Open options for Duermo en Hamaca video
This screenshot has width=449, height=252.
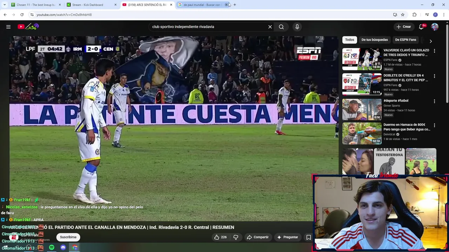434,125
